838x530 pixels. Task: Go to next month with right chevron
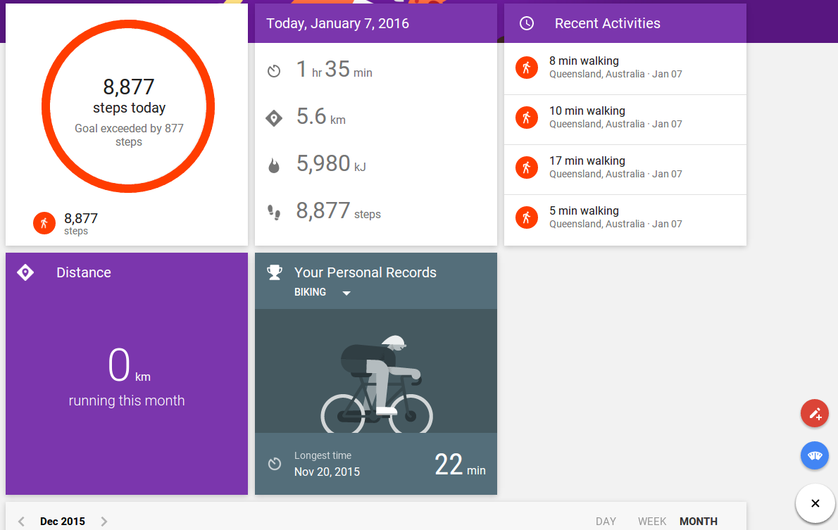click(104, 522)
